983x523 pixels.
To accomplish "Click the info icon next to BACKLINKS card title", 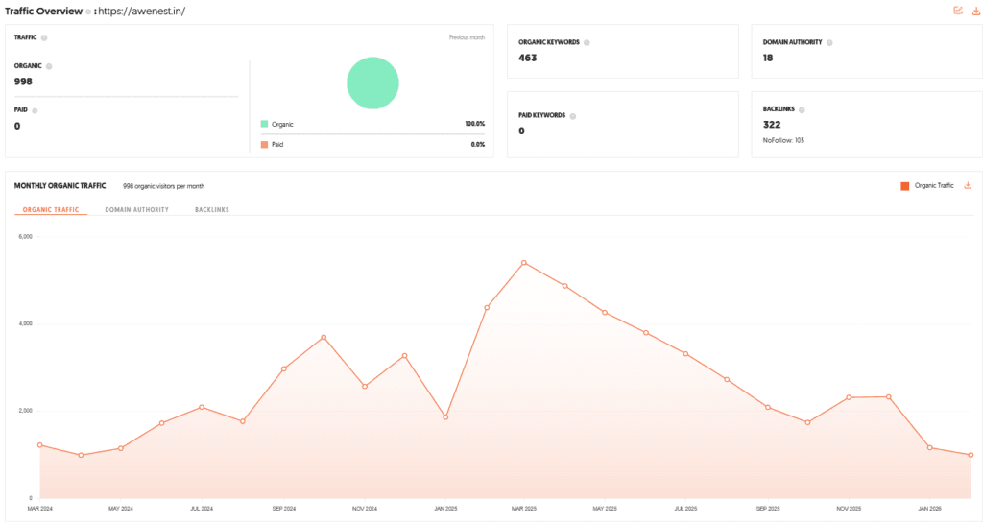I will coord(802,109).
